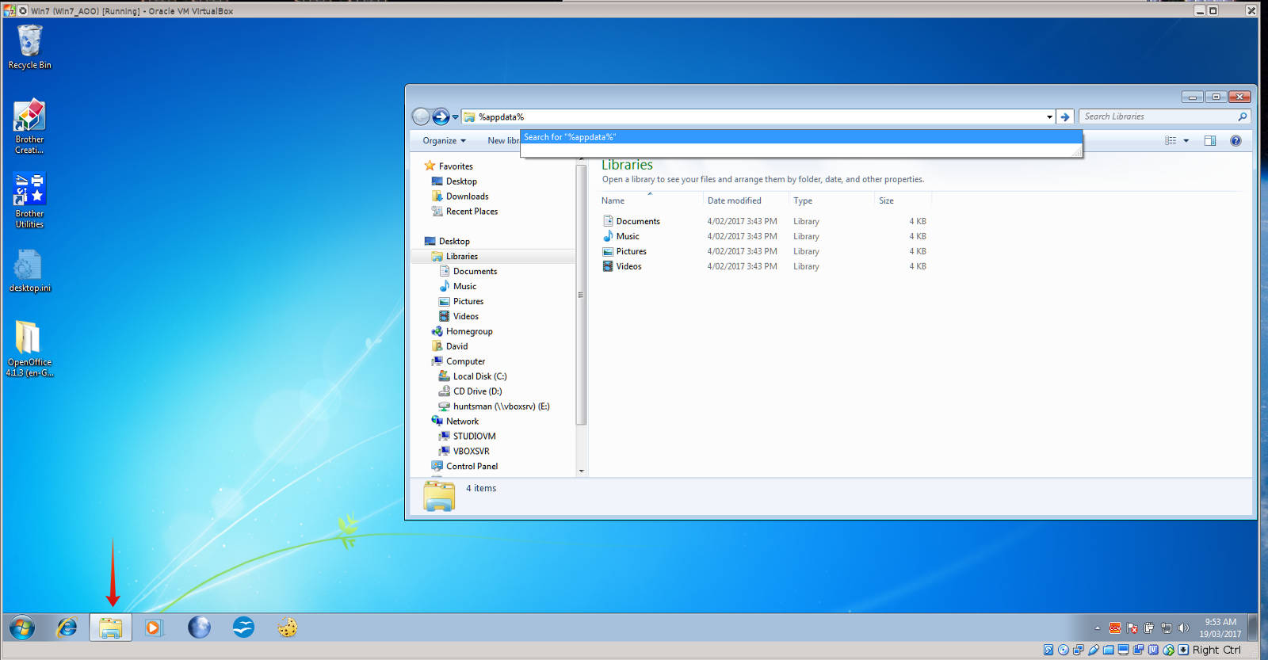1268x660 pixels.
Task: Select 'Search for "%appdata%"' suggestion
Action: (x=801, y=137)
